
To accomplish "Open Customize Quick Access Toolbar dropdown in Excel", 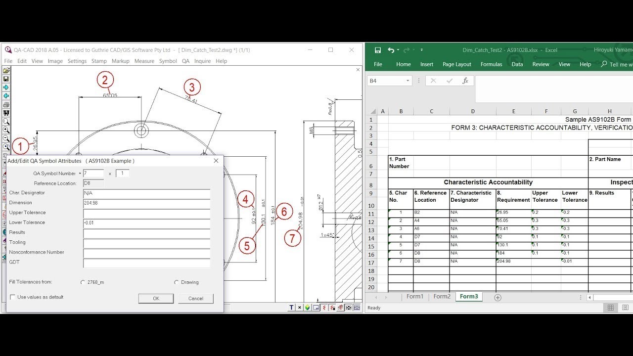I will 421,50.
